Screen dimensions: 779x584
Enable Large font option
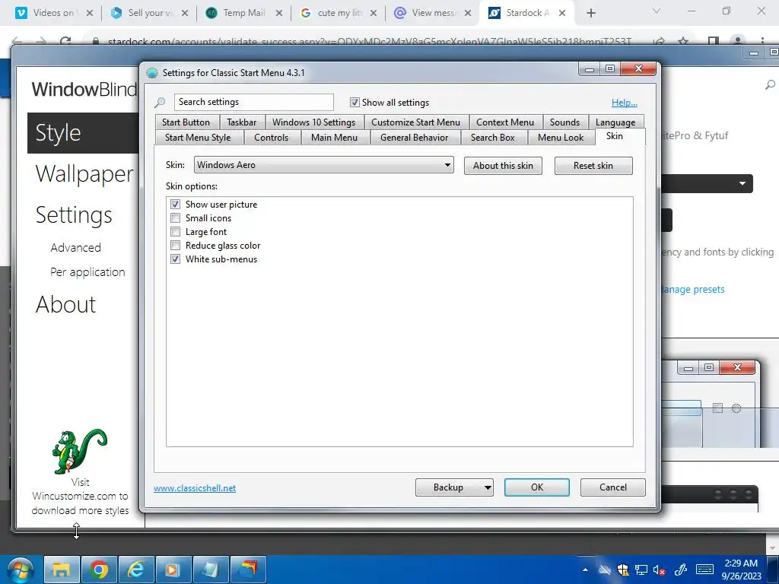tap(175, 232)
